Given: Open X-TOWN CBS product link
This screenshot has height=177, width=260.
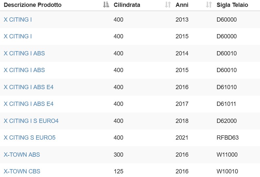Looking at the screenshot, I should pos(22,171).
